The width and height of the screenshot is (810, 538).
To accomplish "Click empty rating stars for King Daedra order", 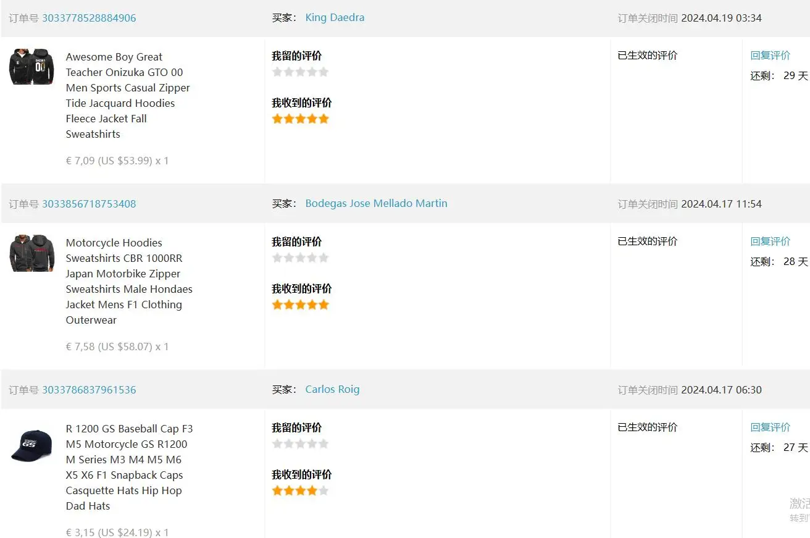I will pyautogui.click(x=300, y=72).
